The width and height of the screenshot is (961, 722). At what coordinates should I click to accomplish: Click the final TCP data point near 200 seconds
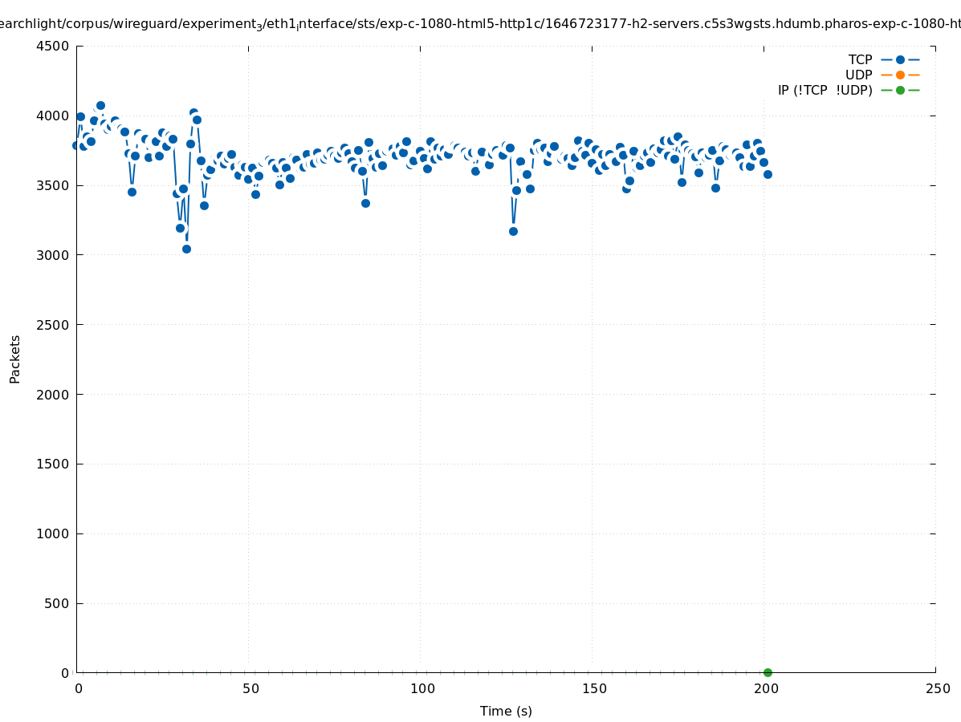tap(768, 174)
